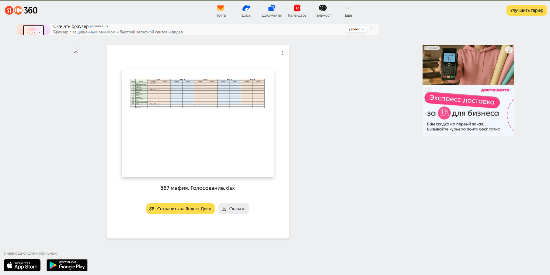Click the Скачать download button

click(234, 209)
